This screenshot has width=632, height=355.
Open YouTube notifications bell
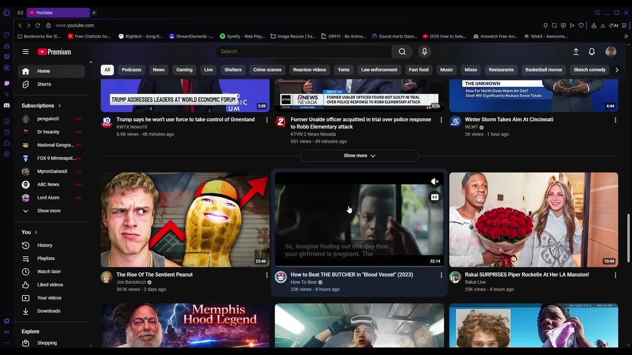[x=592, y=51]
